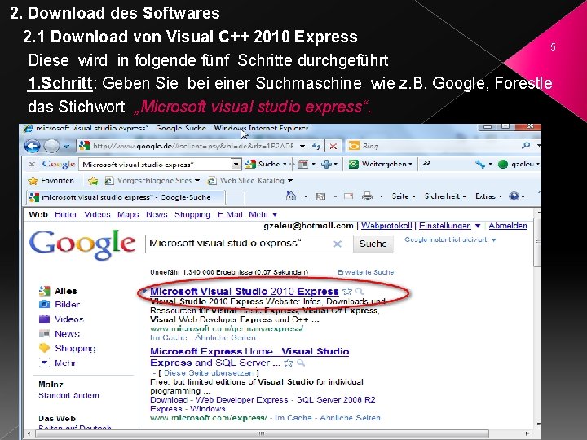Viewport: 587px width, 440px height.
Task: Star the Visual Studio 2010 Express result
Action: pos(347,291)
